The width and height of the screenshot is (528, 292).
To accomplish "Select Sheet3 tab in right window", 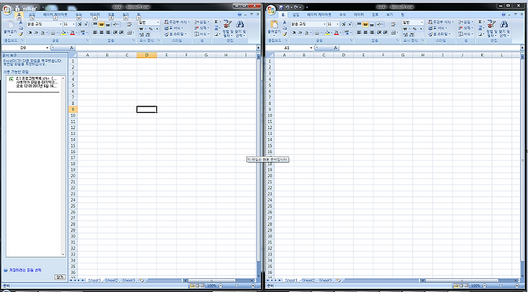I will [326, 280].
